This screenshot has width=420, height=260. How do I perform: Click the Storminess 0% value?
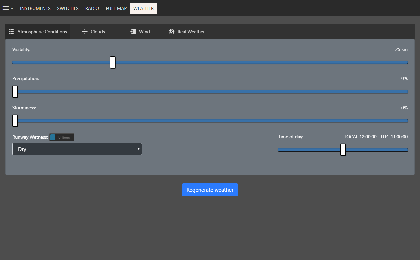pyautogui.click(x=404, y=108)
